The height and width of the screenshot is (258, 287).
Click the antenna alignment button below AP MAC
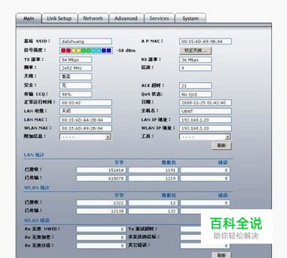(x=195, y=50)
